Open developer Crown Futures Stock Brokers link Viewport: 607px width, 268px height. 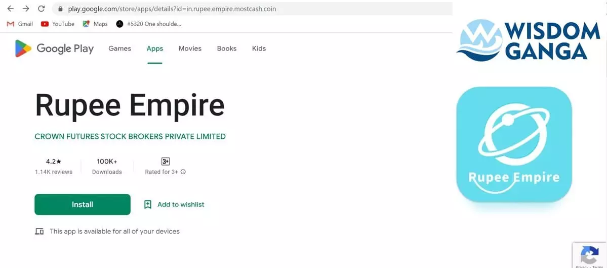130,136
